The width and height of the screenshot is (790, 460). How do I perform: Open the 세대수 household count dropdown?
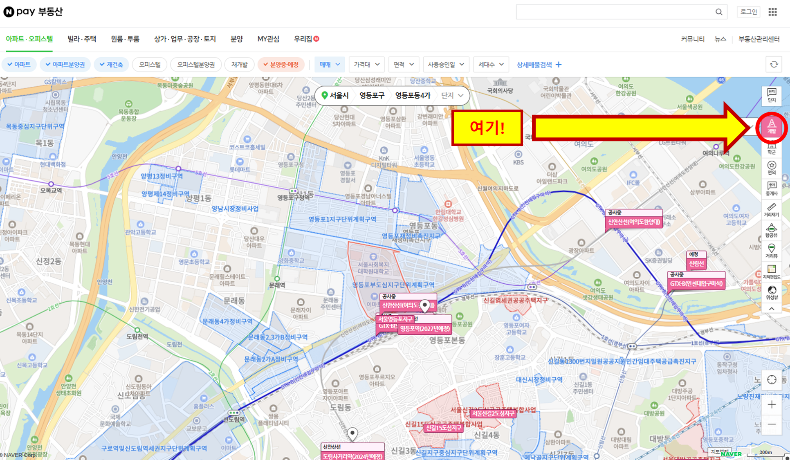(x=491, y=65)
